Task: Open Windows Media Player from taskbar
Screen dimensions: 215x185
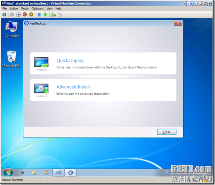Action: [46, 173]
